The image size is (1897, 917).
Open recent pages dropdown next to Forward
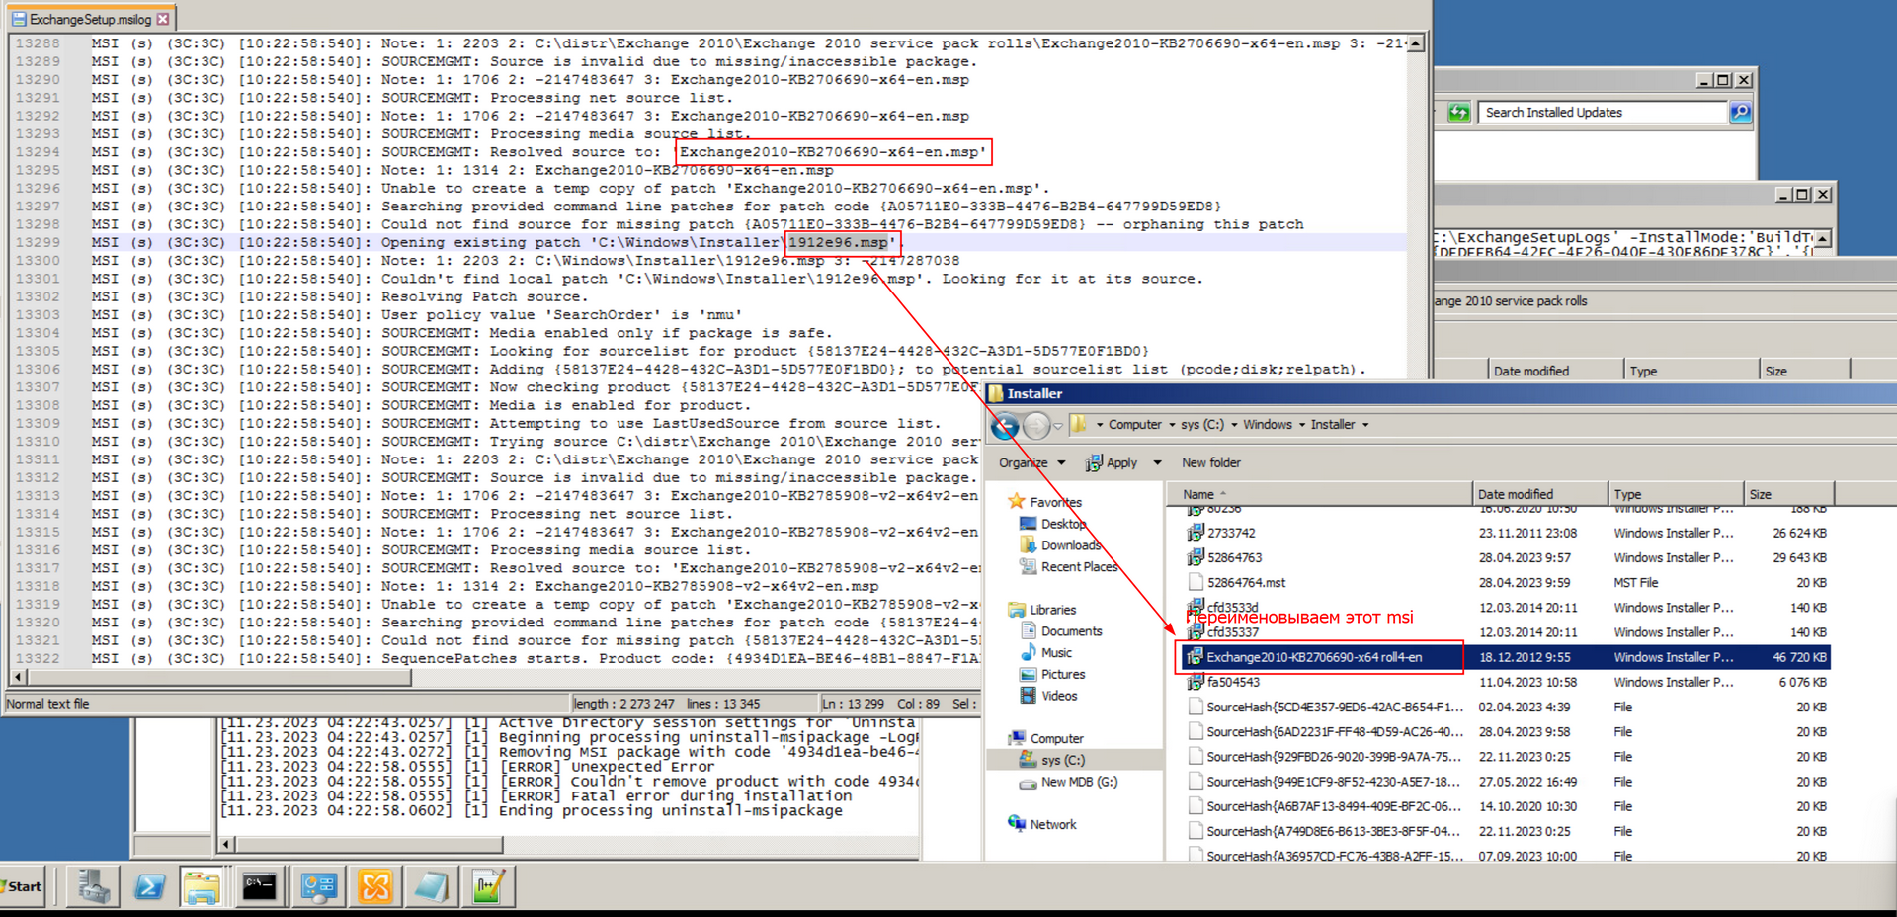pyautogui.click(x=1058, y=426)
